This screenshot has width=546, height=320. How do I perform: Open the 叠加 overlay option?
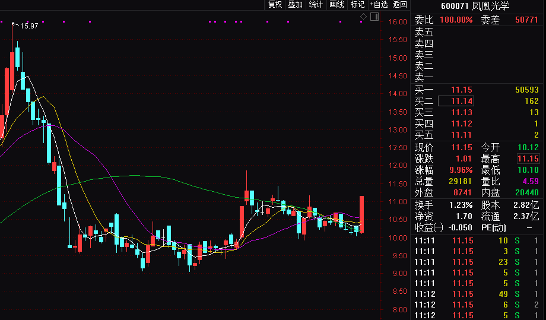(x=296, y=5)
